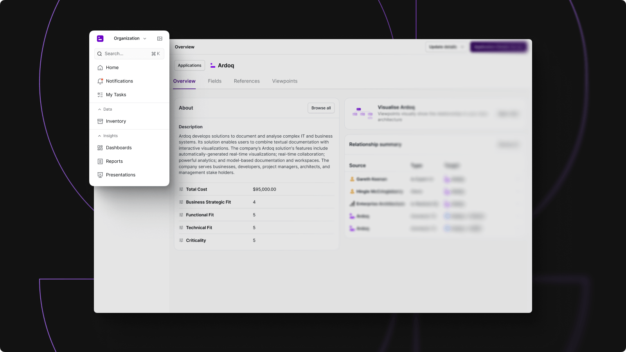626x352 pixels.
Task: Click the Reports document icon
Action: (100, 162)
